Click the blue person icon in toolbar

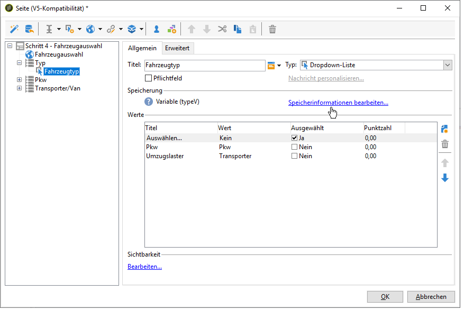[156, 29]
